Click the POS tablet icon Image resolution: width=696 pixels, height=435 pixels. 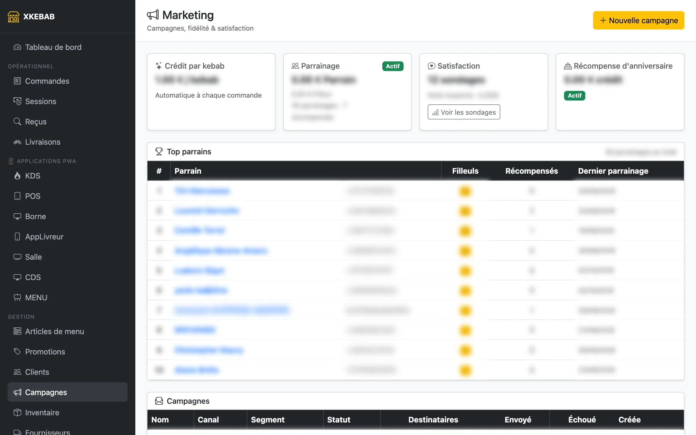coord(17,196)
